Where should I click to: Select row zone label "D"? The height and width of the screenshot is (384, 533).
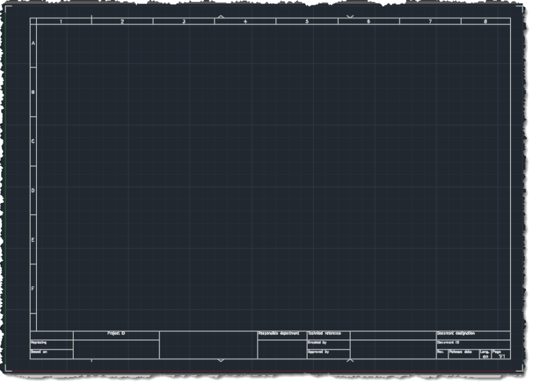pyautogui.click(x=33, y=191)
